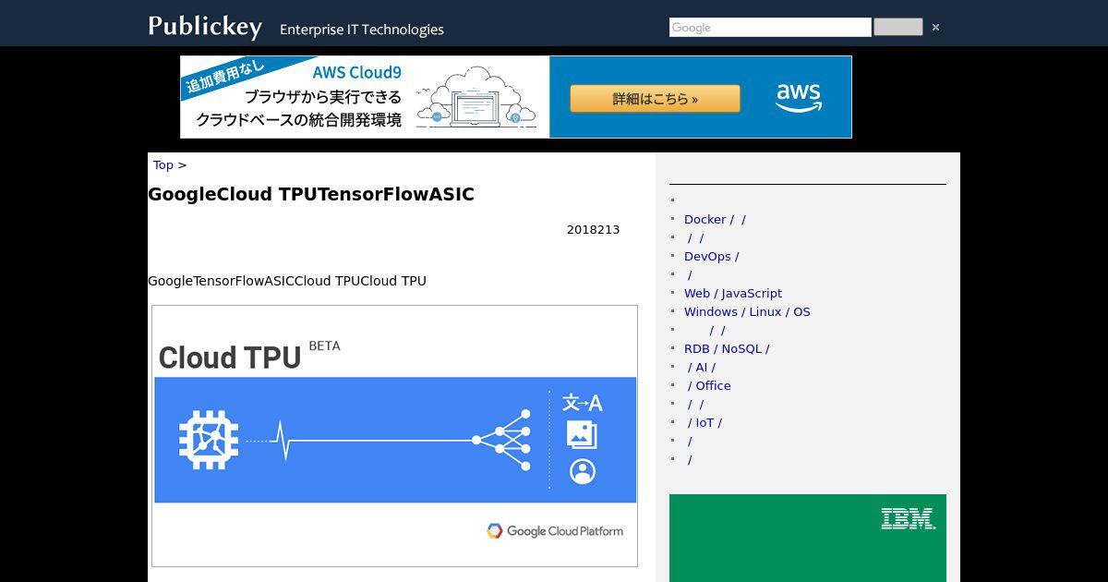Go to the Top breadcrumb link

pos(163,164)
